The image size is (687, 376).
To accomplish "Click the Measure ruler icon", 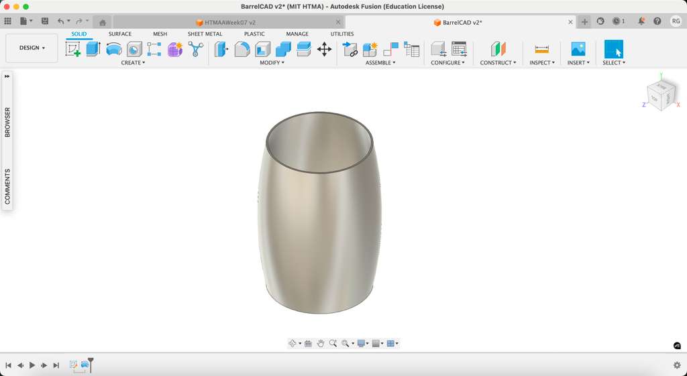I will click(541, 49).
